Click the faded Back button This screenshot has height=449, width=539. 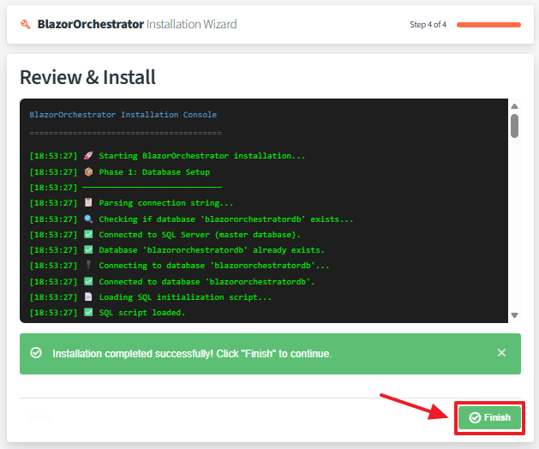(39, 417)
